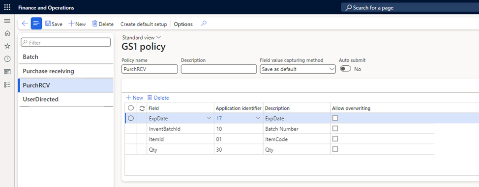The height and width of the screenshot is (187, 479).
Task: Open Modules list icon in sidebar
Action: coord(7,84)
